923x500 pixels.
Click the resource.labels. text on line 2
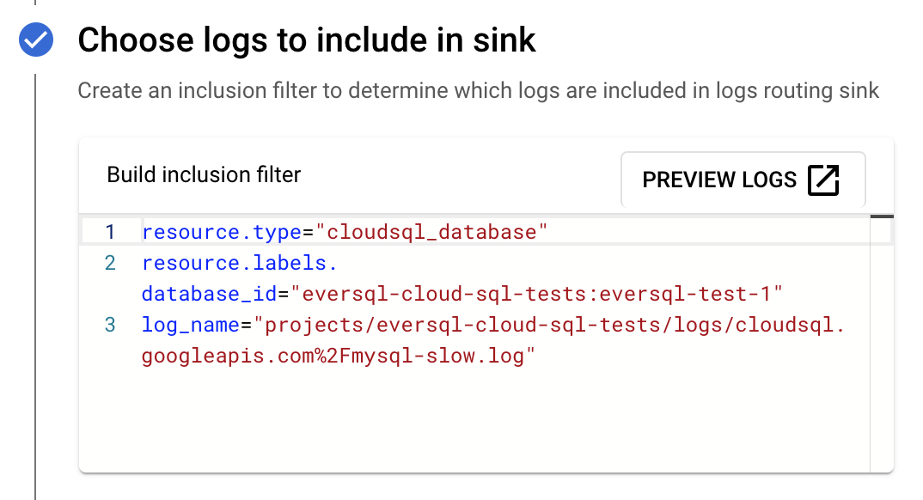(x=240, y=263)
